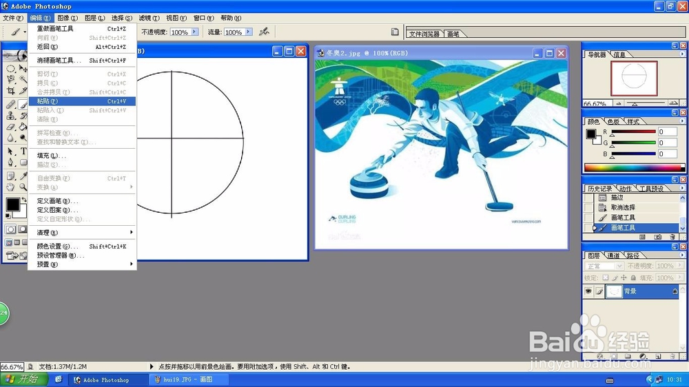Expand the 清理 submenu in Edit menu

pos(82,232)
